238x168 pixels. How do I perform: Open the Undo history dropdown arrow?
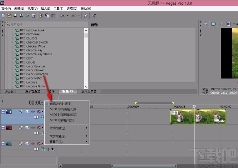pyautogui.click(x=68, y=16)
